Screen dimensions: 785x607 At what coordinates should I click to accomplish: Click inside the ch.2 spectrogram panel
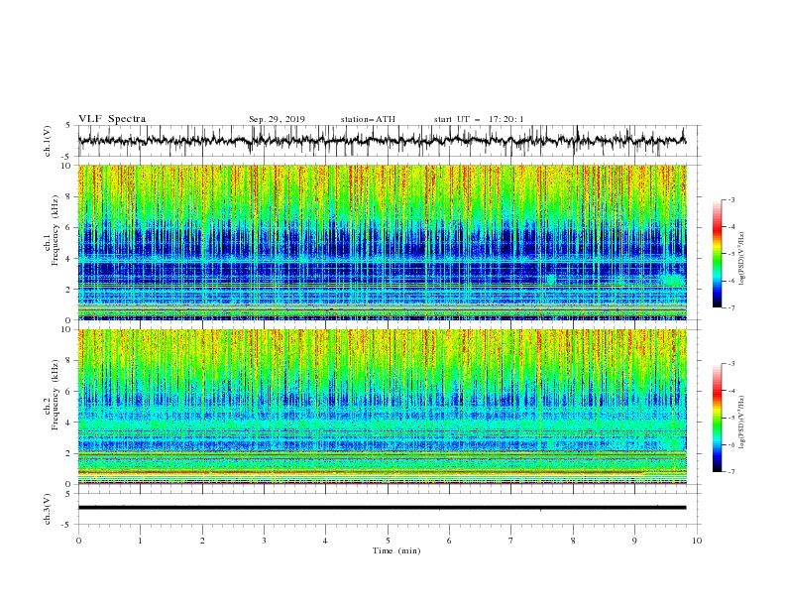382,407
